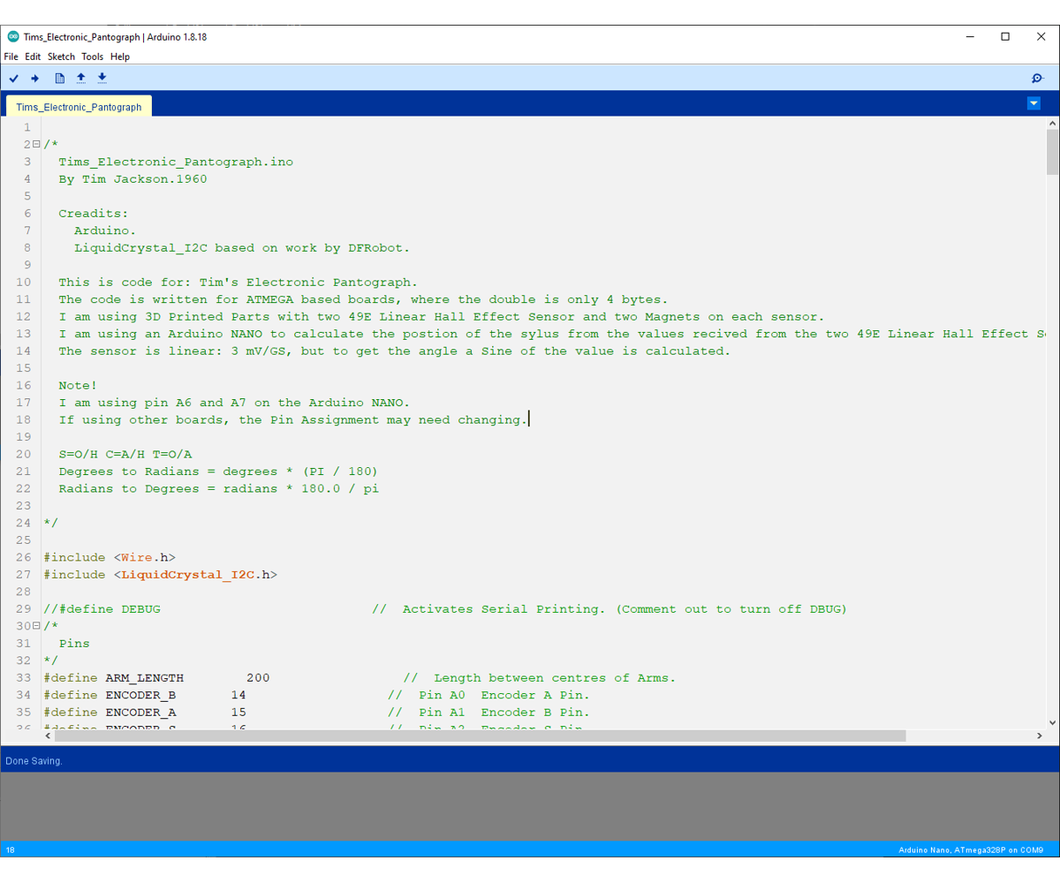Open a sketch with up-arrow icon
The height and width of the screenshot is (883, 1060).
coord(81,78)
